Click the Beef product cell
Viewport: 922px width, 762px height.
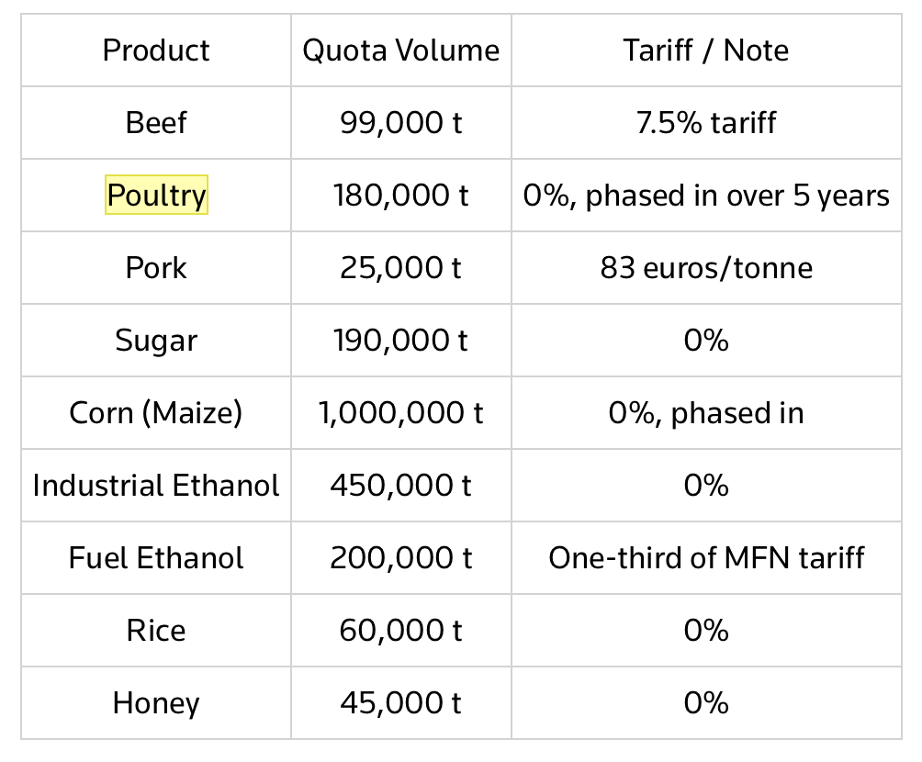[x=156, y=123]
